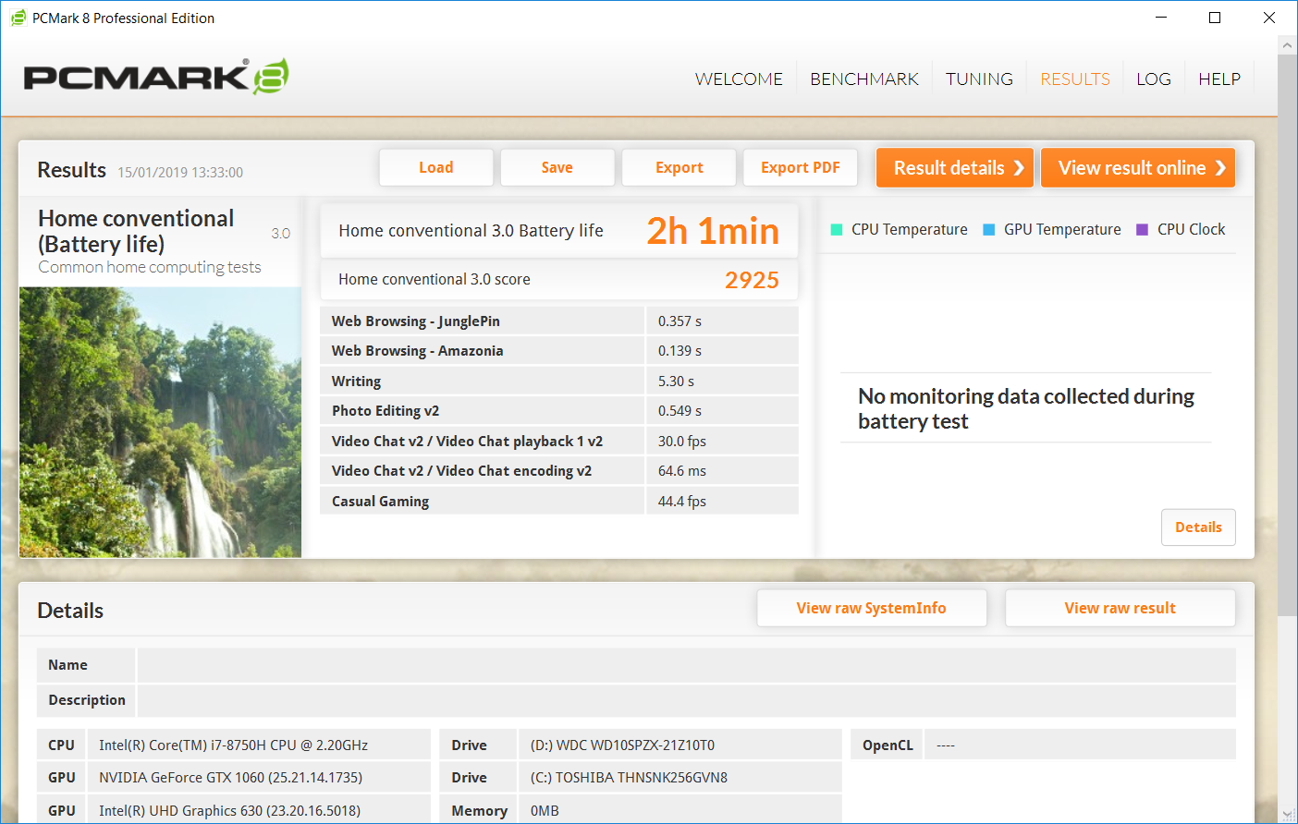Click the Photo Editing v2 row

[559, 411]
